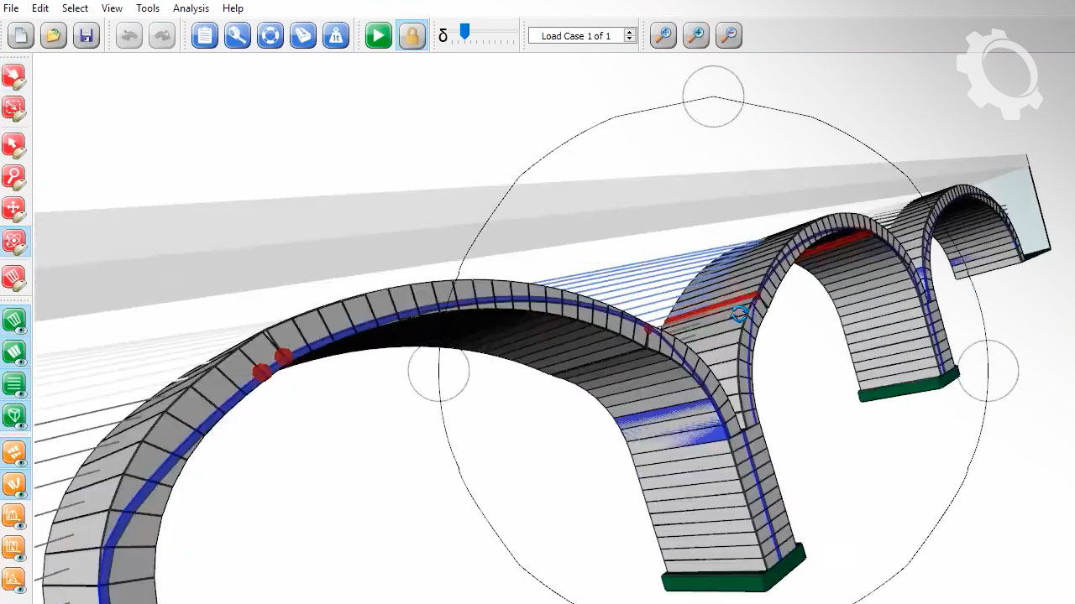Open the Analysis menu
This screenshot has width=1075, height=604.
pos(191,8)
